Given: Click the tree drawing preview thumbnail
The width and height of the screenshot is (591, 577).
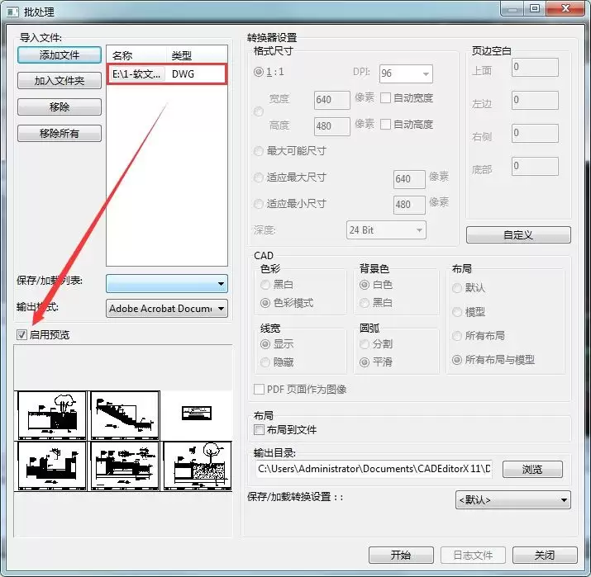Looking at the screenshot, I should [51, 415].
